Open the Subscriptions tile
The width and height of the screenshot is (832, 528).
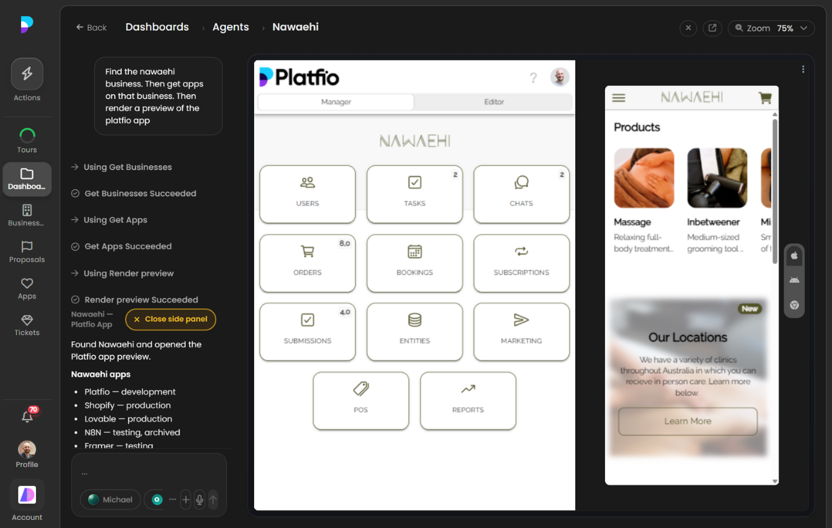click(522, 263)
